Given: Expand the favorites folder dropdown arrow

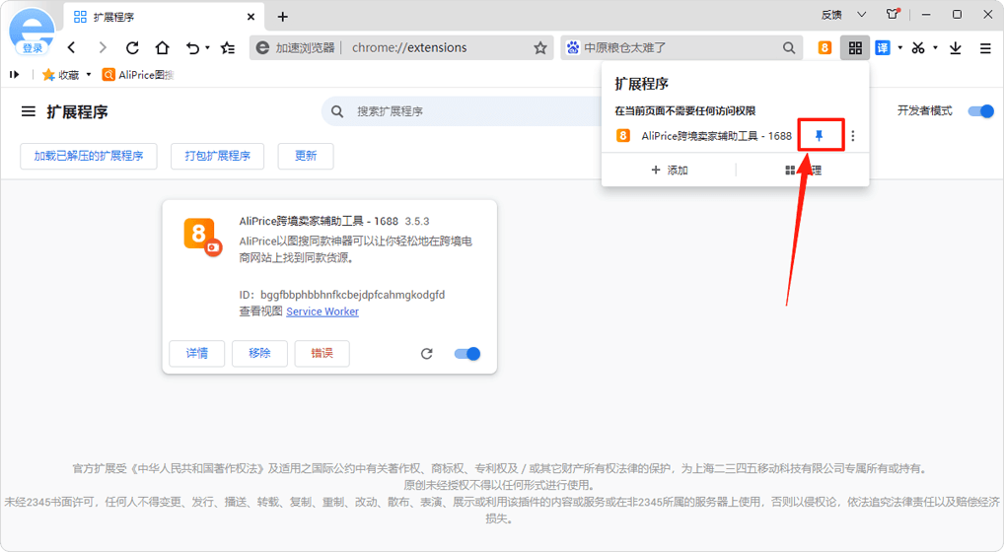Looking at the screenshot, I should point(89,75).
